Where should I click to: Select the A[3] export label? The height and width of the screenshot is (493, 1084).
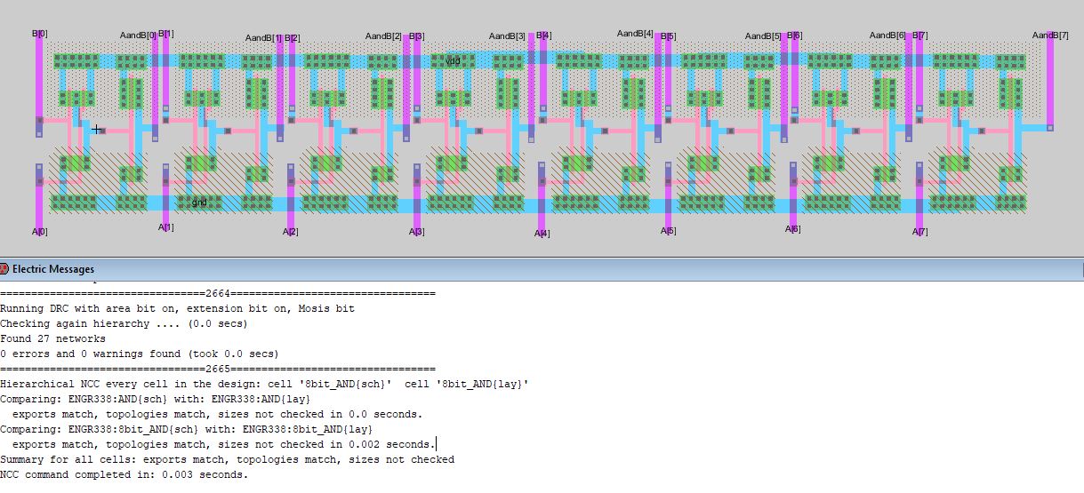(x=416, y=231)
